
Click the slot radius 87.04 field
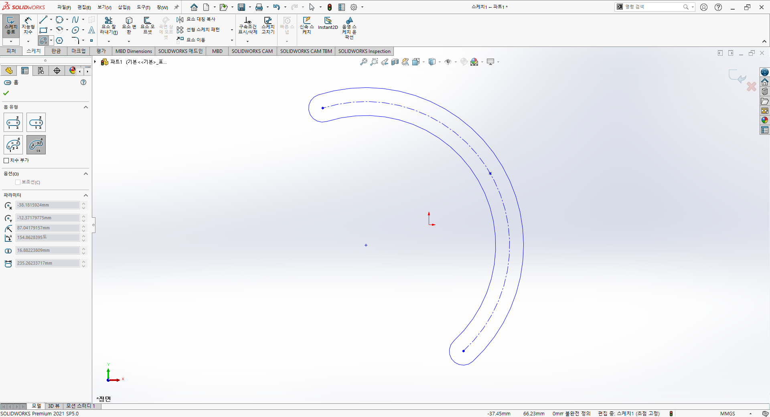[48, 228]
